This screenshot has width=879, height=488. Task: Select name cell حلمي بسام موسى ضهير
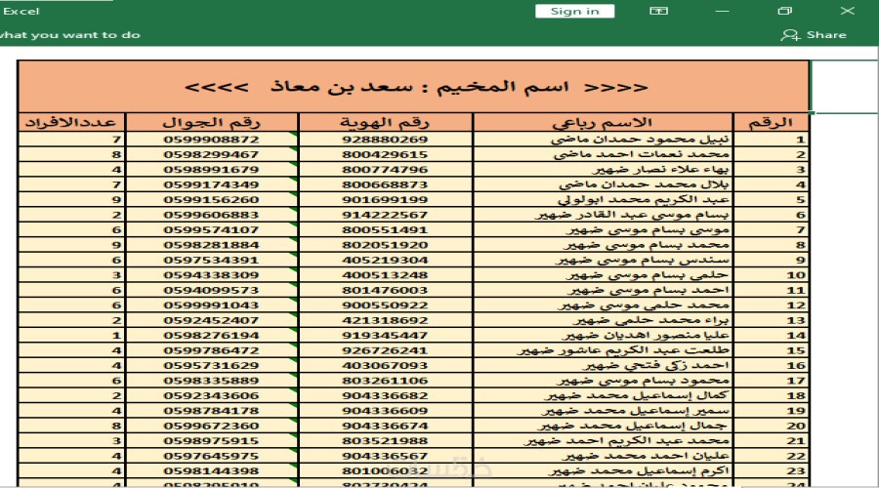pos(603,275)
